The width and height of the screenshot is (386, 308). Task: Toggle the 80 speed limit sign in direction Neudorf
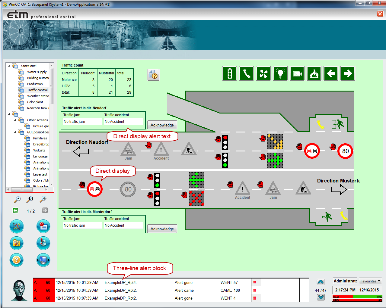pyautogui.click(x=345, y=151)
